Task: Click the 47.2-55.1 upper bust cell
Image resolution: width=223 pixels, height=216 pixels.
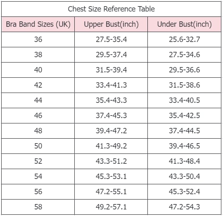Action: click(x=111, y=192)
